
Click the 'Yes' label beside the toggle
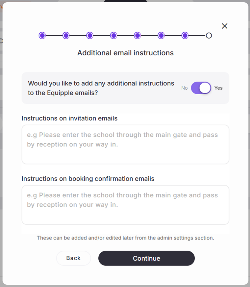pyautogui.click(x=218, y=88)
